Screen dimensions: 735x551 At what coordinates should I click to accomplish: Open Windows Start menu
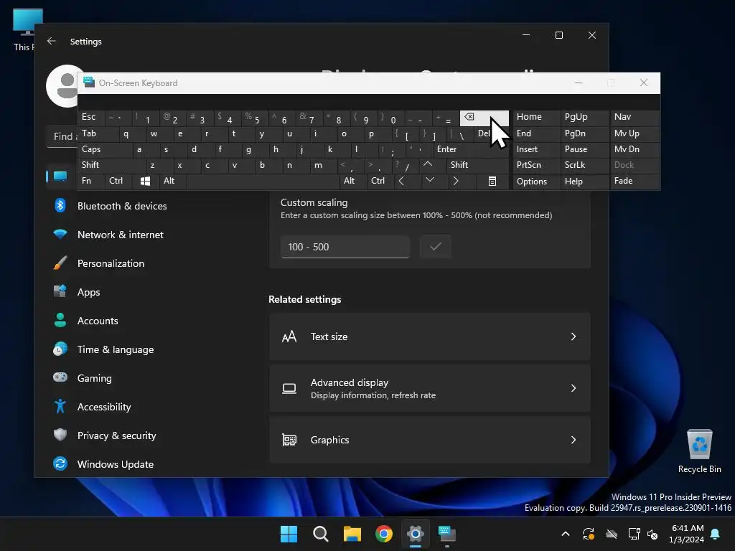coord(289,534)
